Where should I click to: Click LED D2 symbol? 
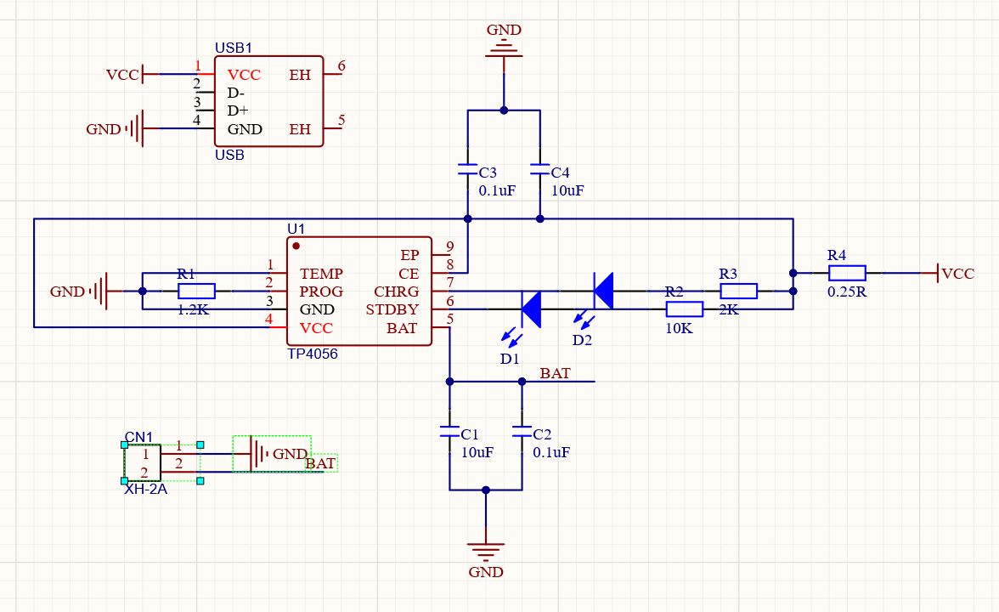pyautogui.click(x=603, y=289)
